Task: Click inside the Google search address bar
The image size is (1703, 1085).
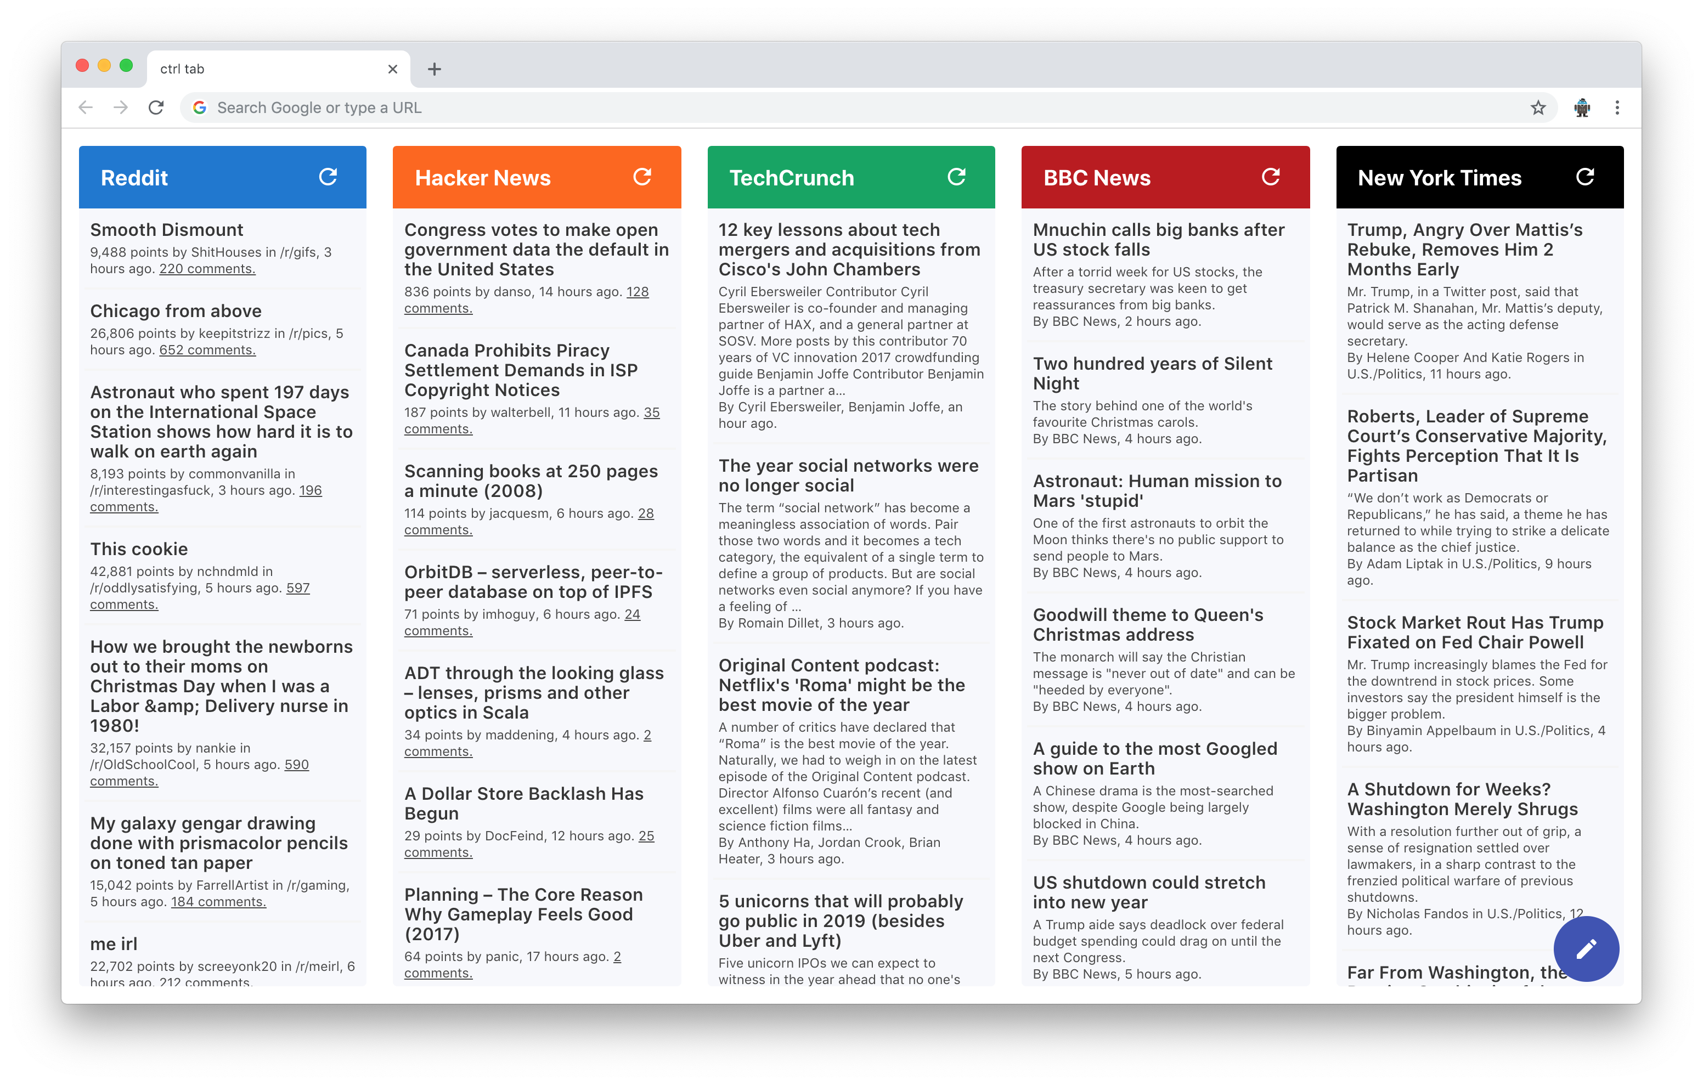Action: (495, 108)
